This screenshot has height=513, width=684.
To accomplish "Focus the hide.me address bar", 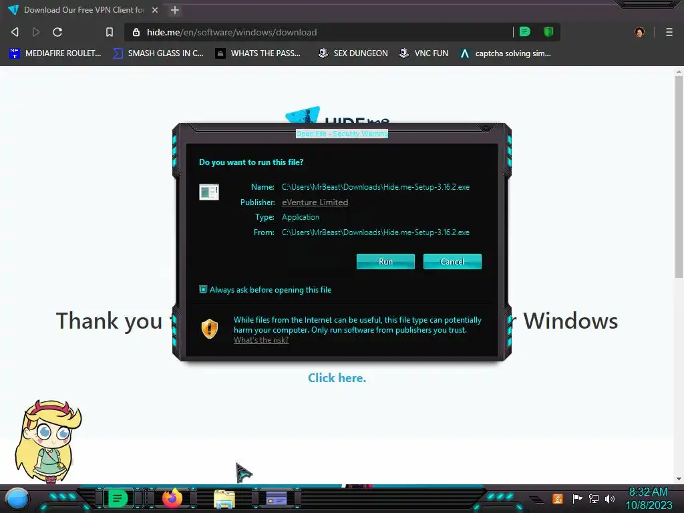I will coord(323,32).
